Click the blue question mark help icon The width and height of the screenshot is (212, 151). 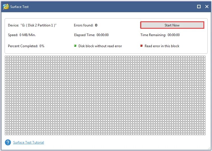pos(8,142)
